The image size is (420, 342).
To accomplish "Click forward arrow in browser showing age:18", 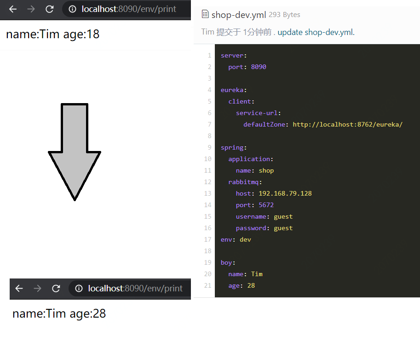I will click(31, 9).
